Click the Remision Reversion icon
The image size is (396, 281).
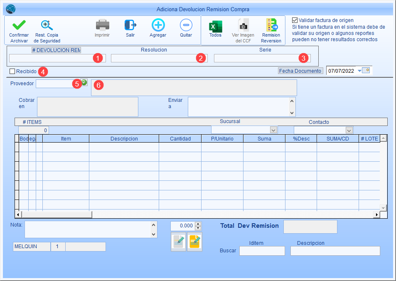(271, 25)
